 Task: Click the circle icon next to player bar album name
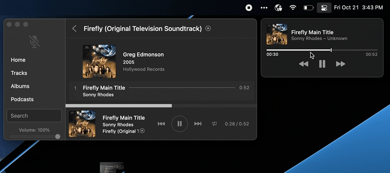[142, 131]
